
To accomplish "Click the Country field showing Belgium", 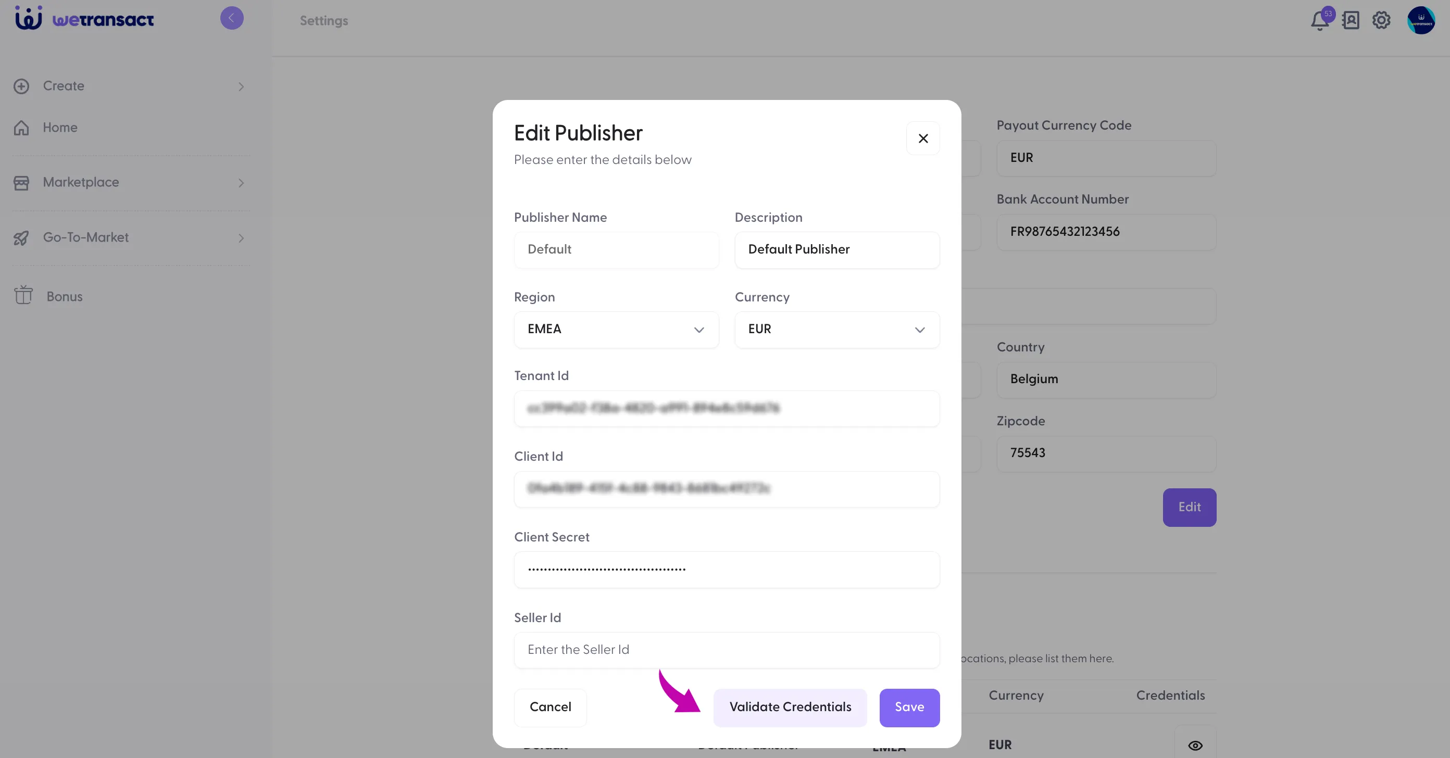I will tap(1106, 380).
